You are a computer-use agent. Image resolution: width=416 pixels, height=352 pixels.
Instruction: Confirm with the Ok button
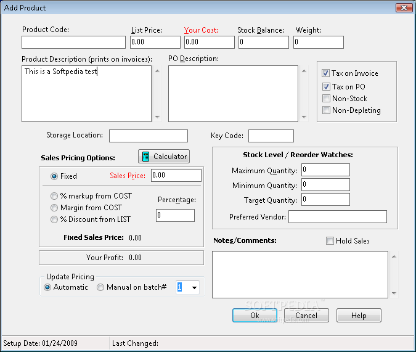click(x=255, y=316)
